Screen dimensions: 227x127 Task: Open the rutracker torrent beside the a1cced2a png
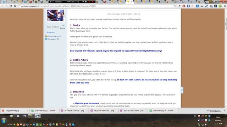[x=44, y=110]
